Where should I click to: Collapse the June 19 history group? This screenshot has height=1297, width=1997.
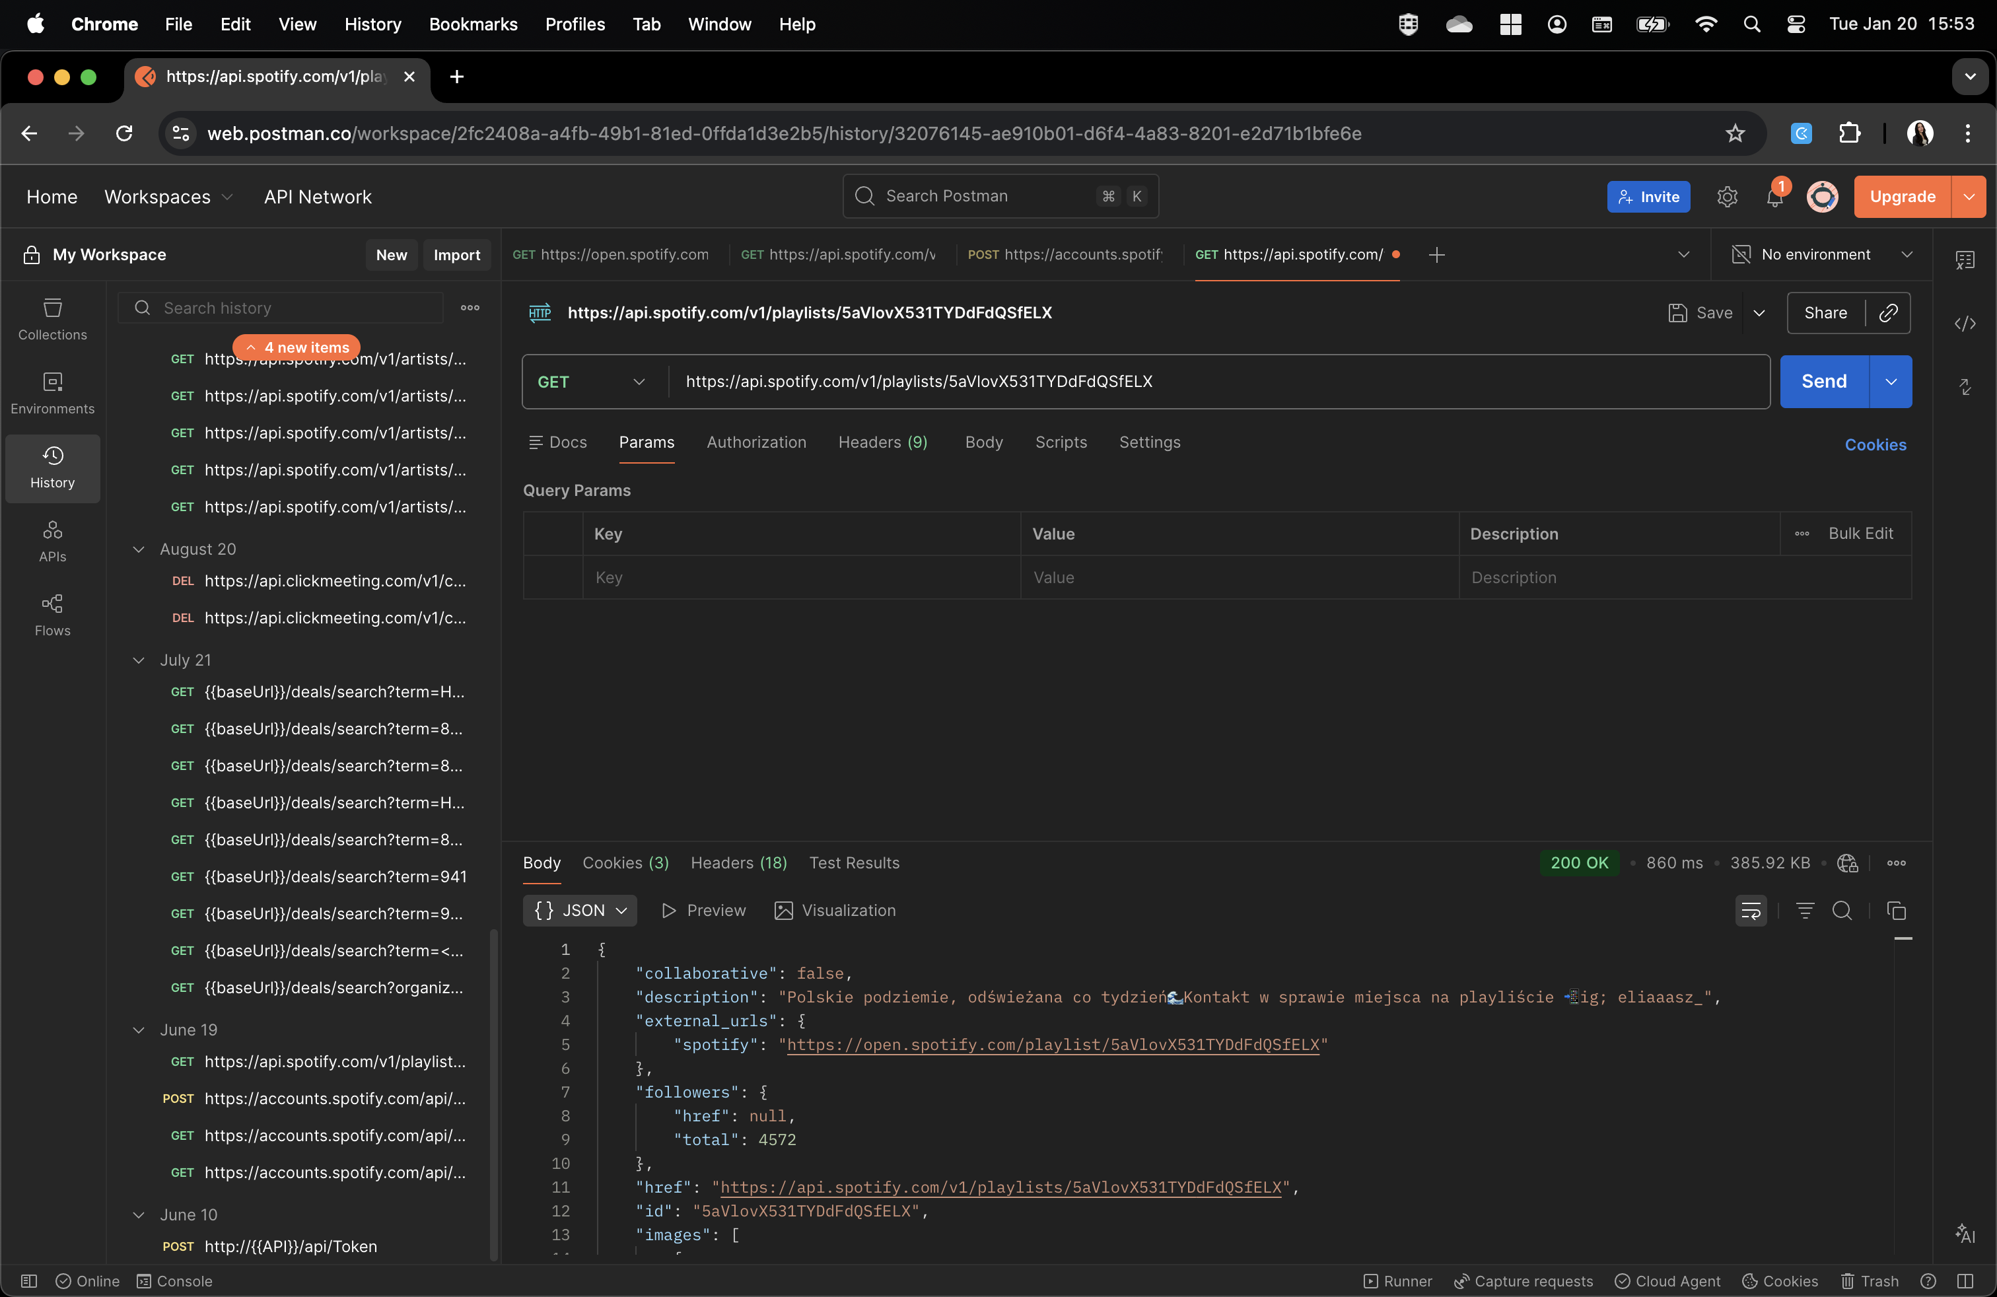(x=139, y=1030)
